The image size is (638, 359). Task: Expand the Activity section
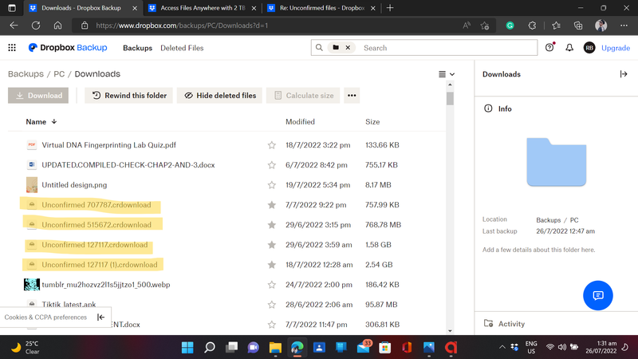[x=510, y=324]
